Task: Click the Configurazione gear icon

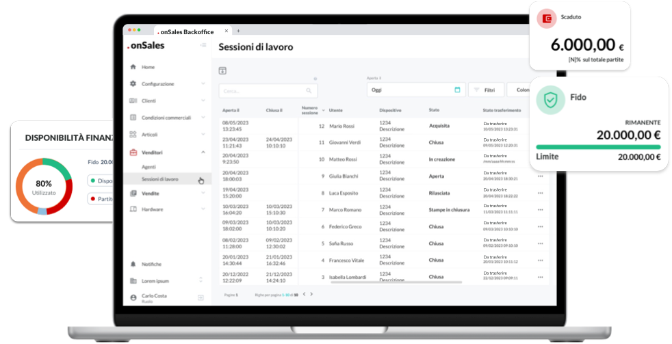Action: coord(133,83)
